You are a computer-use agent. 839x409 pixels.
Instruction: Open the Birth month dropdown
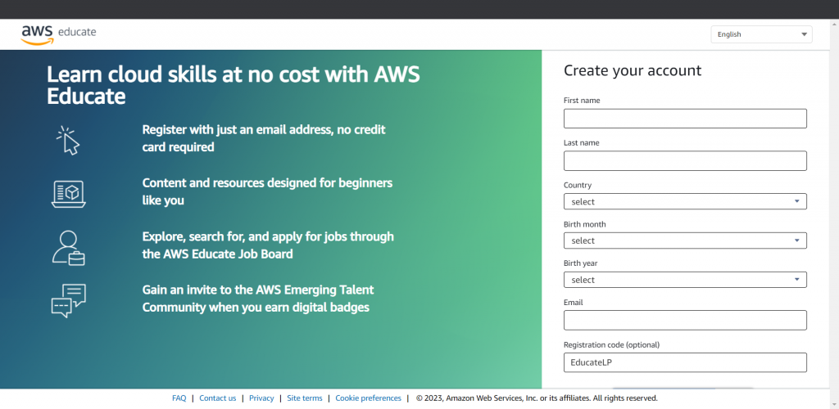[x=685, y=240]
